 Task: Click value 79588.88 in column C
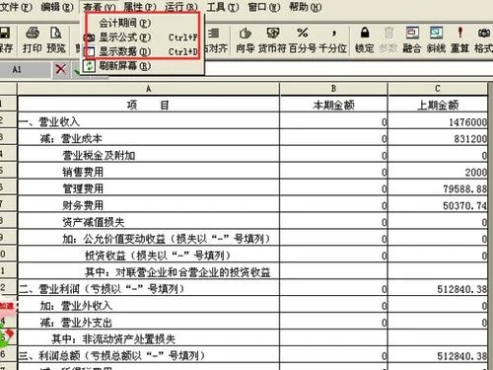464,188
